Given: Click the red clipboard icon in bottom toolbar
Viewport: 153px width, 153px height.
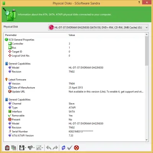Looking at the screenshot, I should click(x=7, y=148).
